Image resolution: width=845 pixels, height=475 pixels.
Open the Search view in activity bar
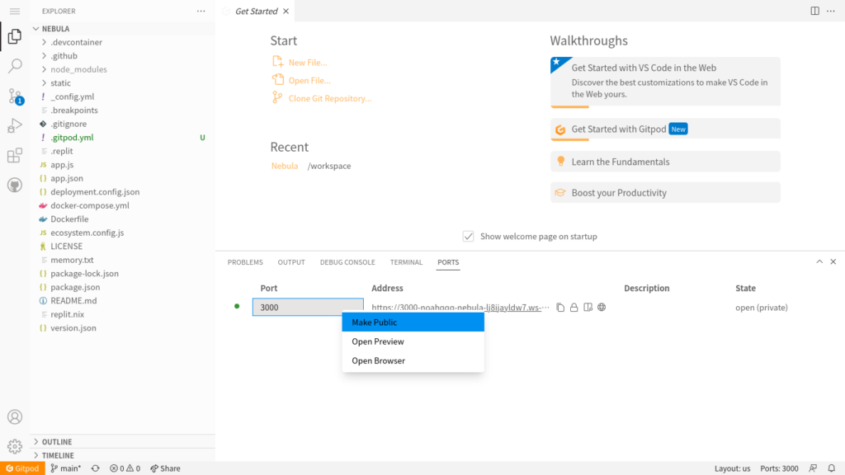(x=15, y=66)
